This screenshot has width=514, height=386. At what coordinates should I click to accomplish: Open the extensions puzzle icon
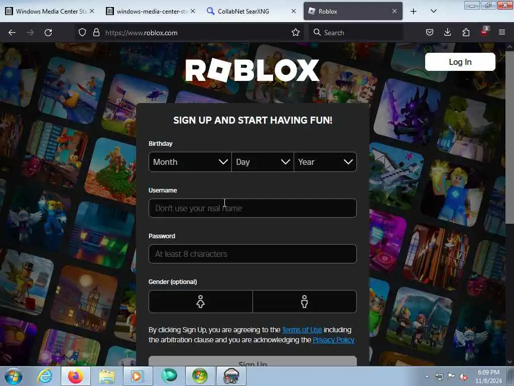click(466, 33)
